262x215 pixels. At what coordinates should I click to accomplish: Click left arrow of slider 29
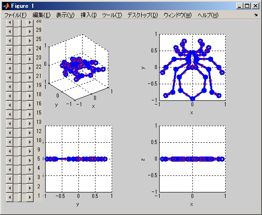(x=10, y=31)
